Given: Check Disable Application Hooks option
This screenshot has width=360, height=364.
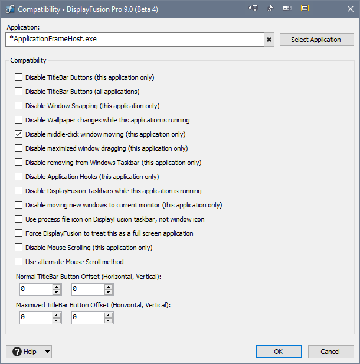Looking at the screenshot, I should tap(19, 177).
